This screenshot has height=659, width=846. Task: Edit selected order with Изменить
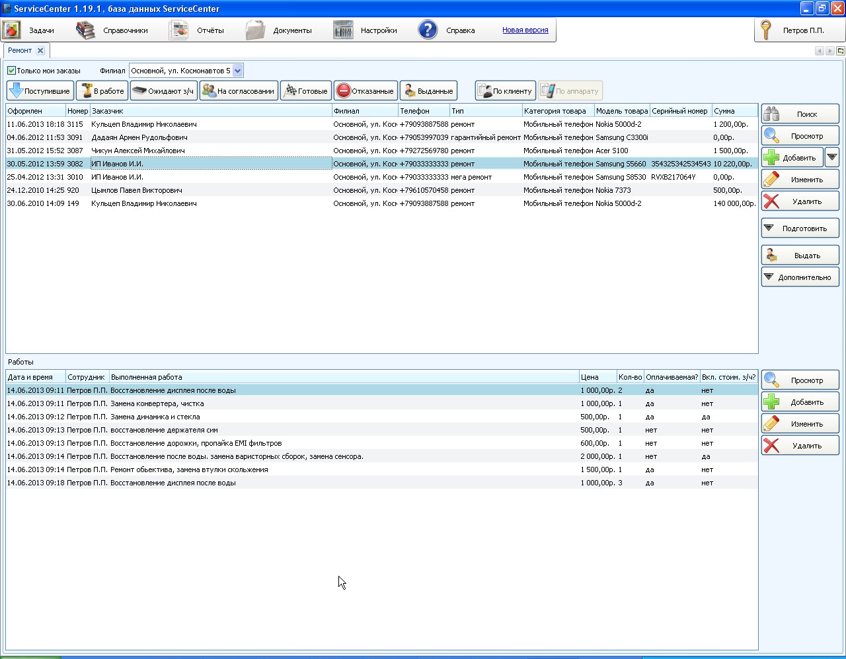[x=800, y=180]
